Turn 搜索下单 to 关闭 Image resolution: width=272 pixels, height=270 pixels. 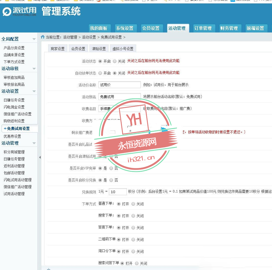tap(133, 216)
